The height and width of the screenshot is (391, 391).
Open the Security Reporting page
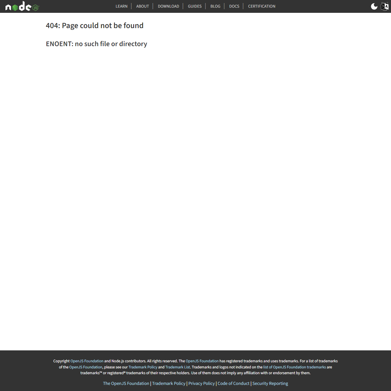(270, 383)
